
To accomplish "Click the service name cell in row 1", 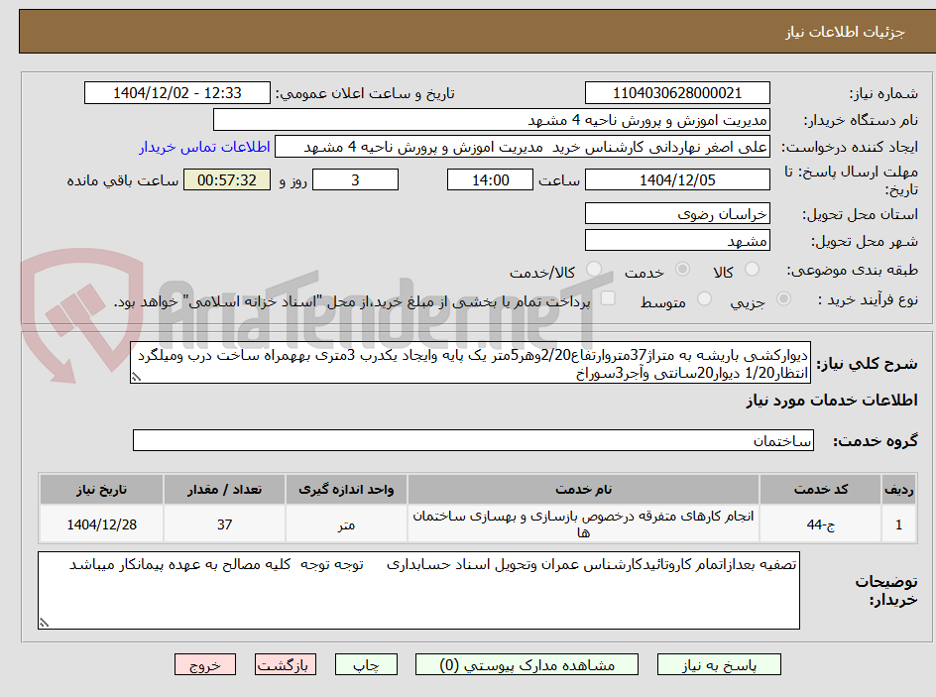I will 583,523.
